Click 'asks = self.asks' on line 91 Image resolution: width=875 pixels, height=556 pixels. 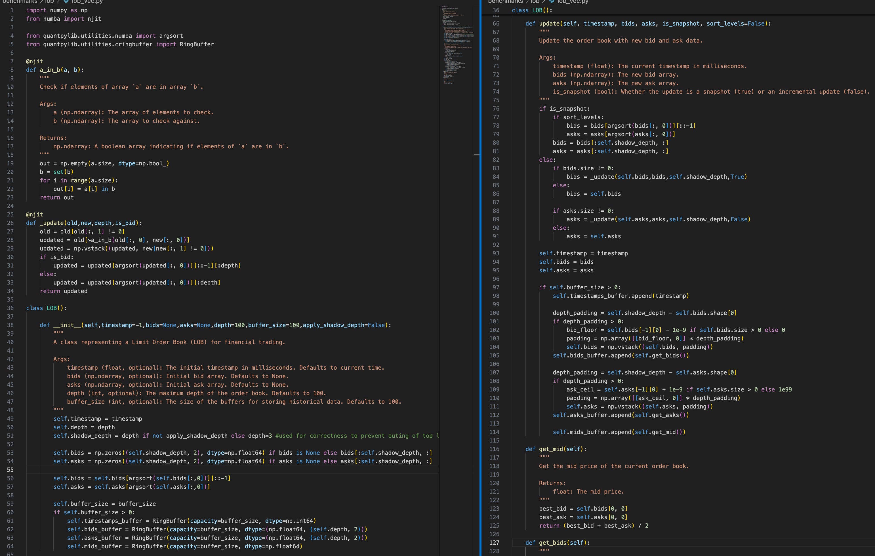coord(594,237)
